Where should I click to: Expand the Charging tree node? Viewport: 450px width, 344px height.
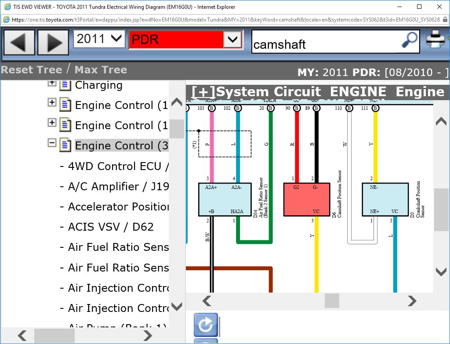(52, 83)
